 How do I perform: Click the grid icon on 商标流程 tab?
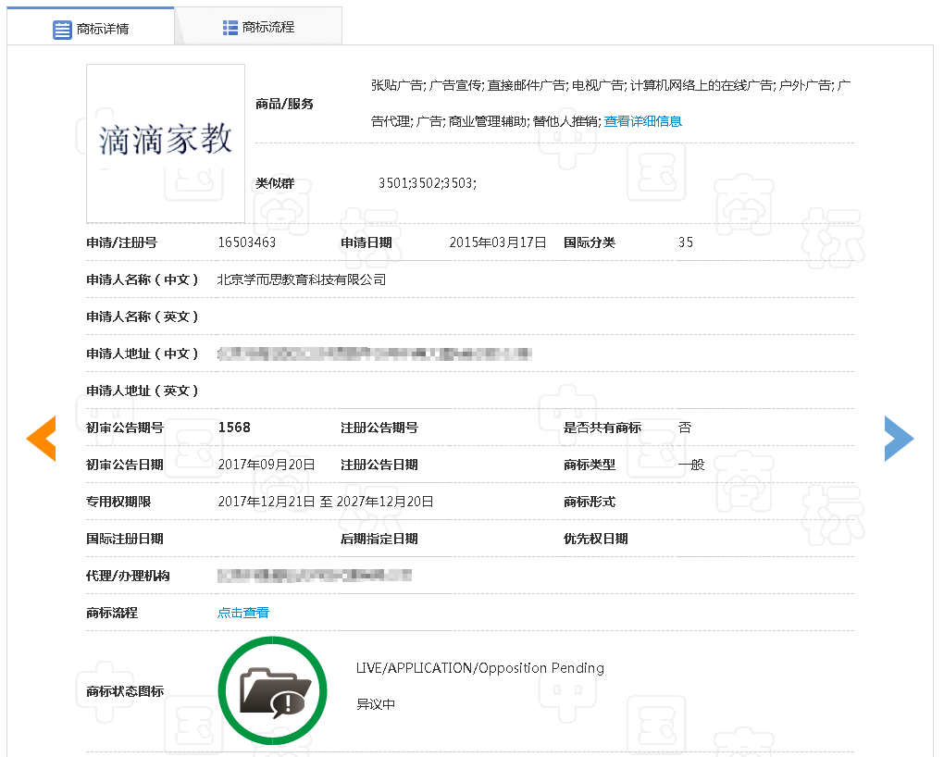230,28
